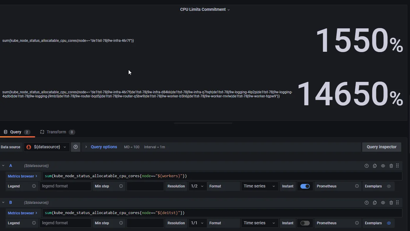Click Legend info icon in query B
The height and width of the screenshot is (231, 410).
click(x=34, y=223)
